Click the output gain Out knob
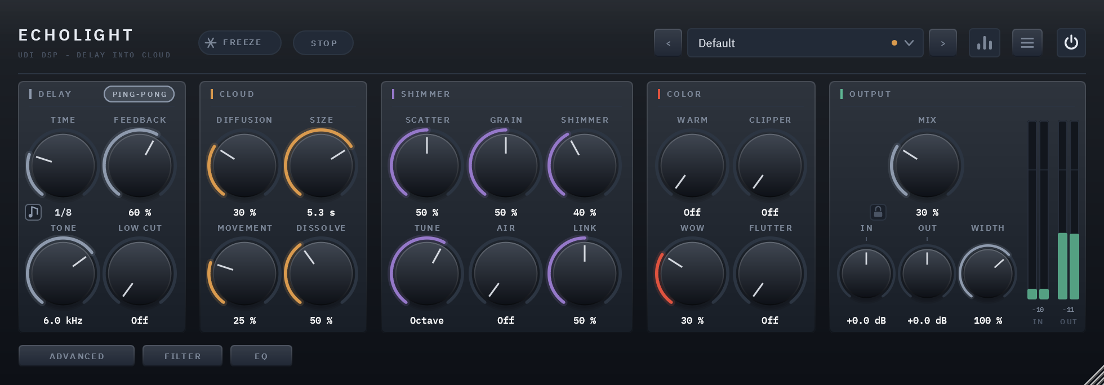Image resolution: width=1104 pixels, height=385 pixels. [x=927, y=274]
